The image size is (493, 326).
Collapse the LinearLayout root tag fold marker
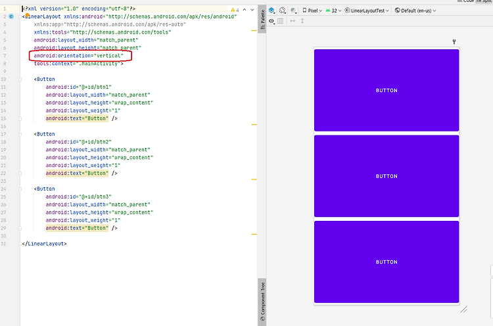coord(20,16)
